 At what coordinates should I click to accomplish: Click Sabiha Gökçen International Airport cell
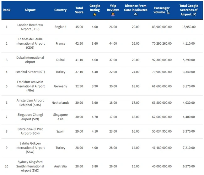(30, 148)
